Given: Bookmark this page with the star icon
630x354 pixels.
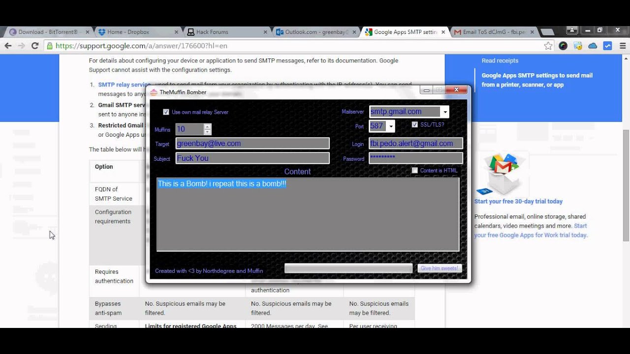Looking at the screenshot, I should coord(548,46).
